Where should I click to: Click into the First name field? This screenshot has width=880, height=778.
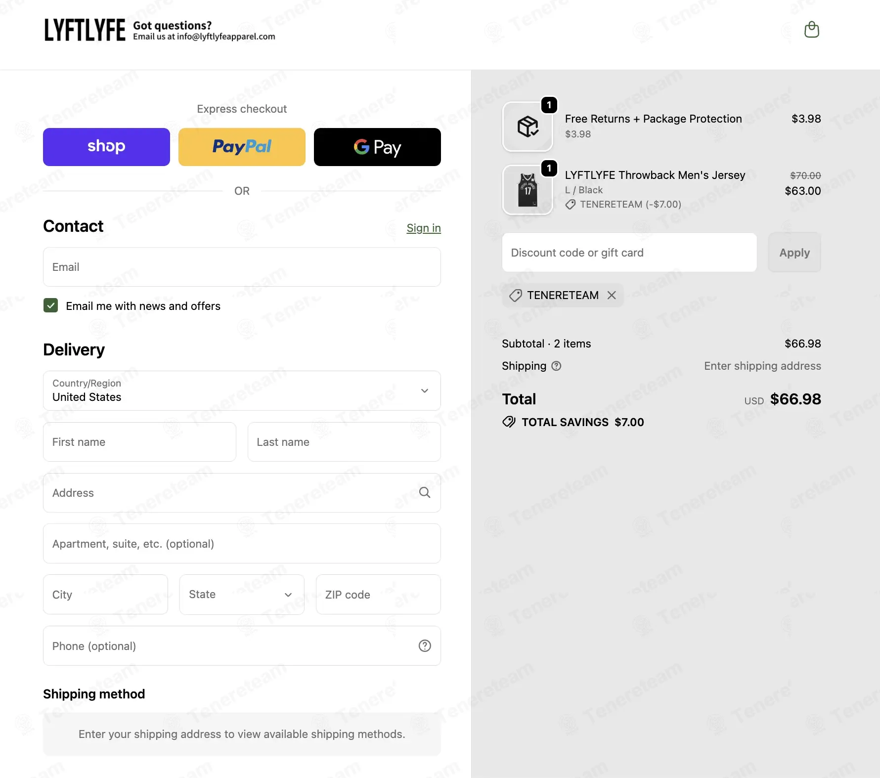click(x=139, y=442)
